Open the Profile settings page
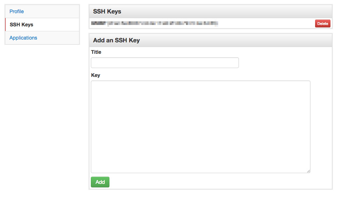This screenshot has width=348, height=197. [17, 11]
